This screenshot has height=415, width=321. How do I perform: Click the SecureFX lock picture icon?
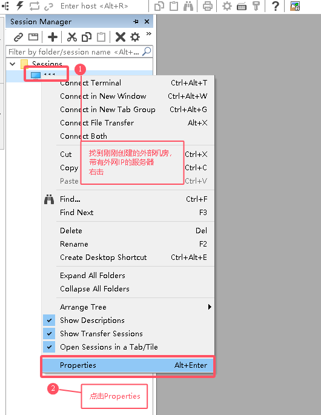[295, 6]
